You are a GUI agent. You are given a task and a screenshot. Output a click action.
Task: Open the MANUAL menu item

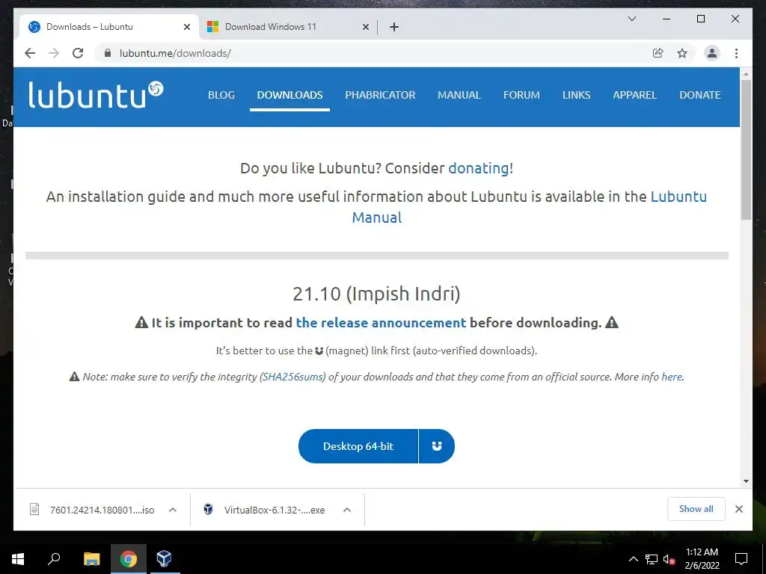coord(459,95)
